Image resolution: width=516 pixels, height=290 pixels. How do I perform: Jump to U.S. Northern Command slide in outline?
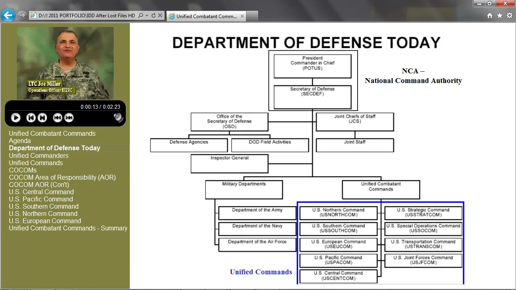(x=43, y=213)
